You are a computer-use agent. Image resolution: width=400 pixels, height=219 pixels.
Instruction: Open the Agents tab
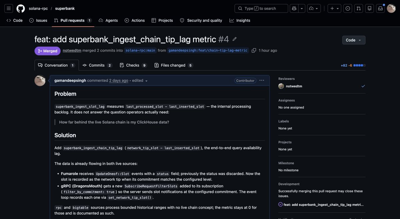pos(108,20)
